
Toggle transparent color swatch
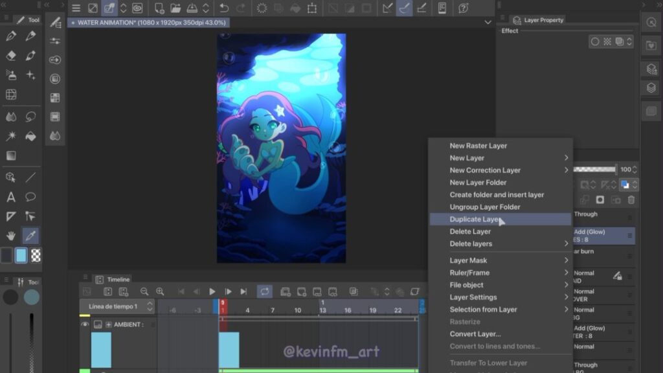click(36, 255)
